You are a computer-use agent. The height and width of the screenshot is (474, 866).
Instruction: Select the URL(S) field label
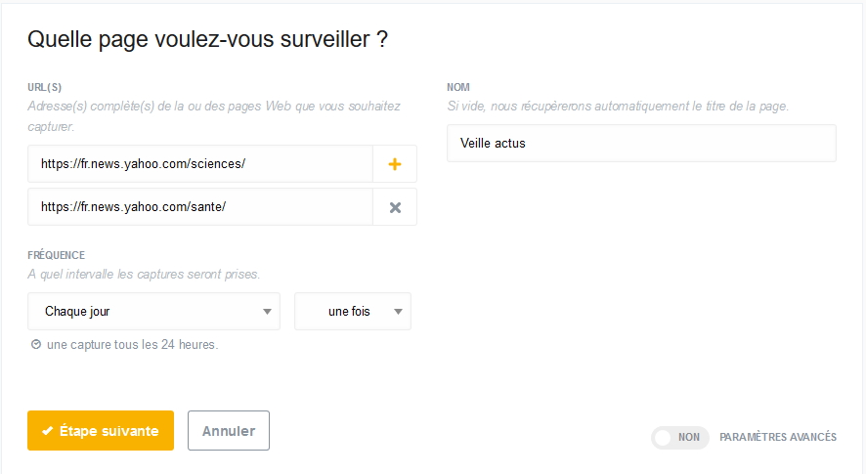[45, 87]
